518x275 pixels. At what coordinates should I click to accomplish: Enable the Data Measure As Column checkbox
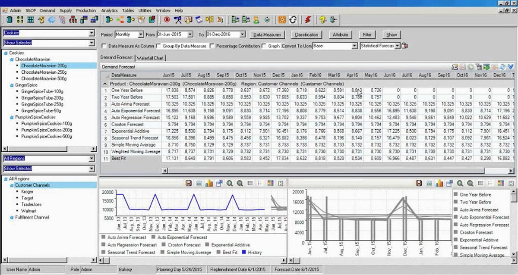[104, 46]
